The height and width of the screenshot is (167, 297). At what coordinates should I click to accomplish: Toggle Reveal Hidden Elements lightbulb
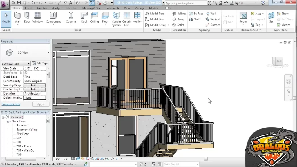coord(117,159)
